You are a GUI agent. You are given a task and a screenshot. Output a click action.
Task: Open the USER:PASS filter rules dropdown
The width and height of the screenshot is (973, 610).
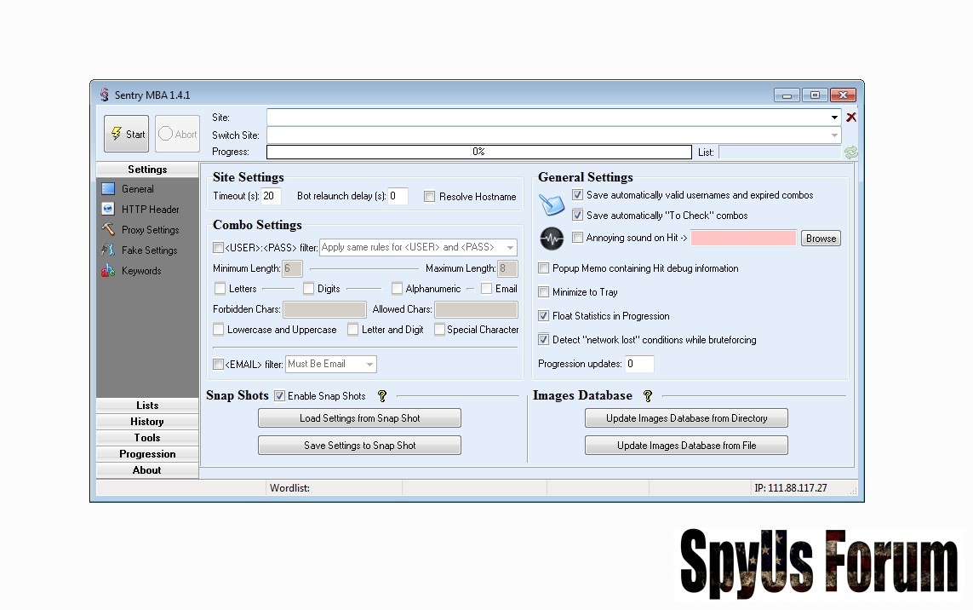(509, 248)
